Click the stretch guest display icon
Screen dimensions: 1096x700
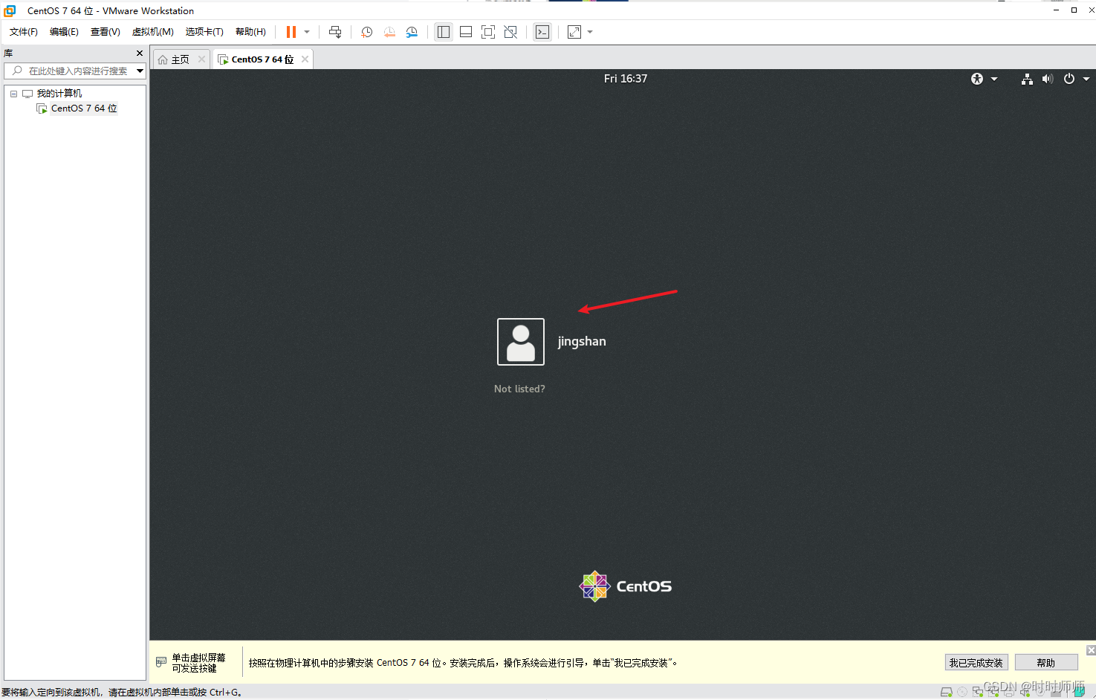[574, 32]
